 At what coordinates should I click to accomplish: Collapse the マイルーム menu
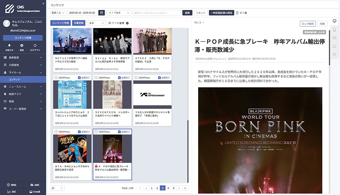[x=23, y=73]
